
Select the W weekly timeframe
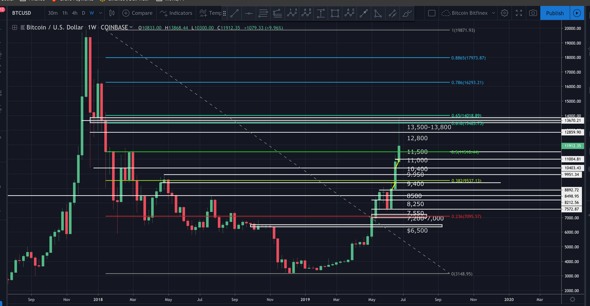[92, 13]
